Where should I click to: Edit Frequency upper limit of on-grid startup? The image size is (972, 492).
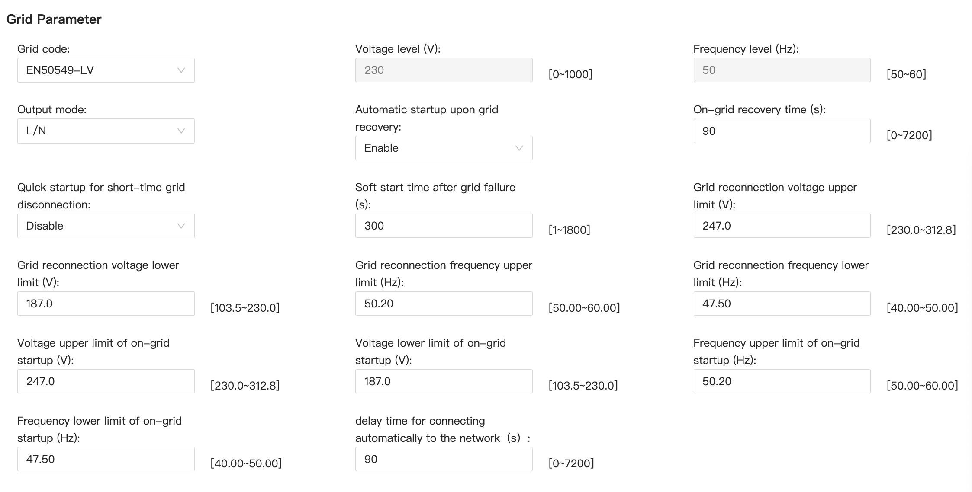pyautogui.click(x=782, y=381)
